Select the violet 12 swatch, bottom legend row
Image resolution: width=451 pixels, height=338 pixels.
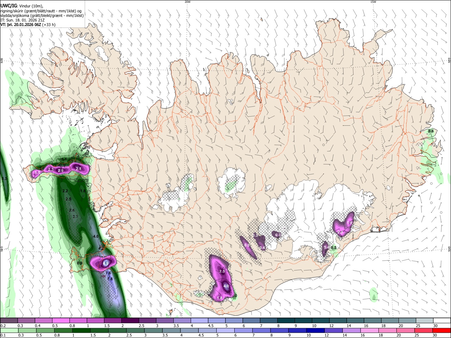click(x=333, y=330)
